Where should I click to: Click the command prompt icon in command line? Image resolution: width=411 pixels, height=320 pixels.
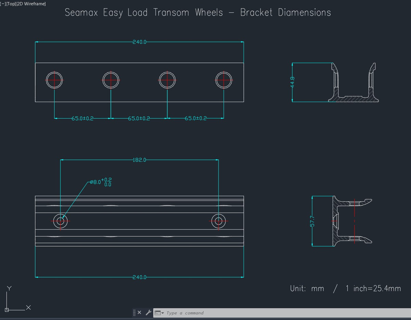point(158,313)
